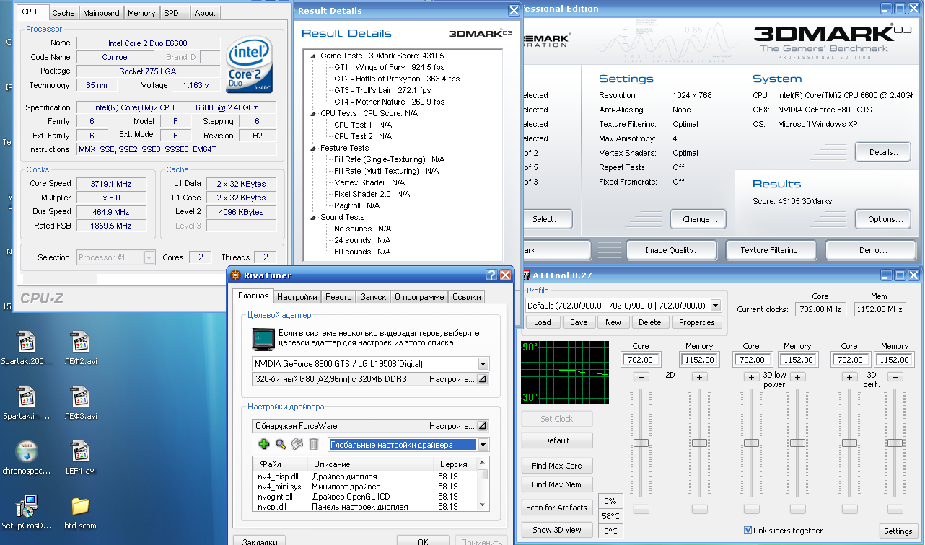Open the ЛЕФ2.avi desktop icon
Screen dimensions: 925x545
pos(80,342)
